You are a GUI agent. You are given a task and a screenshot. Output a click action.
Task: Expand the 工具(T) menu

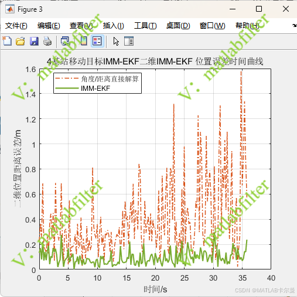(x=145, y=26)
